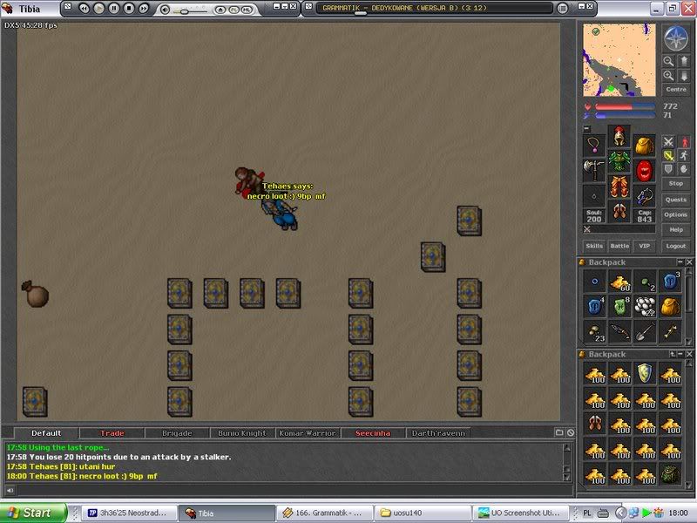This screenshot has height=523, width=697.
Task: Click the chat input field
Action: (294, 491)
